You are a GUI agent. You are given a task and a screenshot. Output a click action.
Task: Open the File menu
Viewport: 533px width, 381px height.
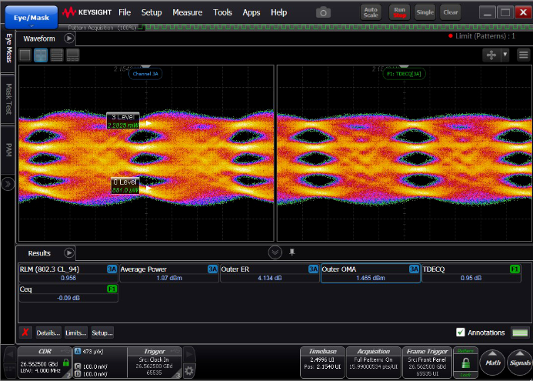point(125,12)
